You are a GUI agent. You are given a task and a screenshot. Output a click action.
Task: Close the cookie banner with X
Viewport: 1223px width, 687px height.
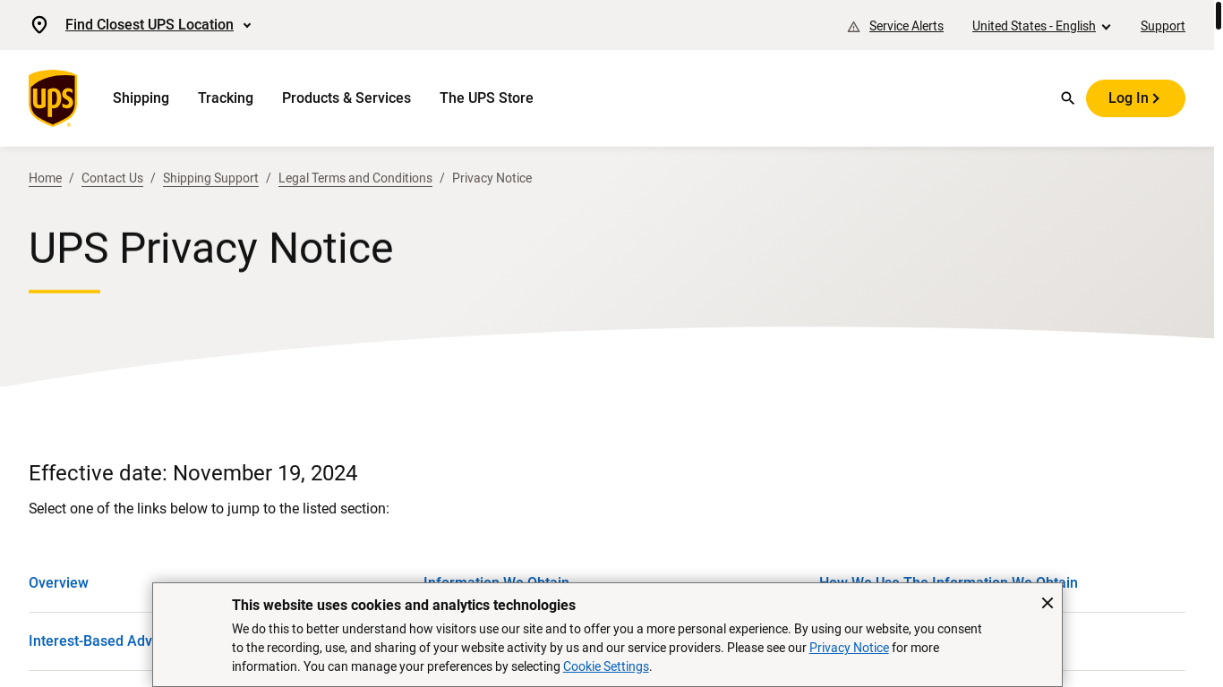point(1048,603)
